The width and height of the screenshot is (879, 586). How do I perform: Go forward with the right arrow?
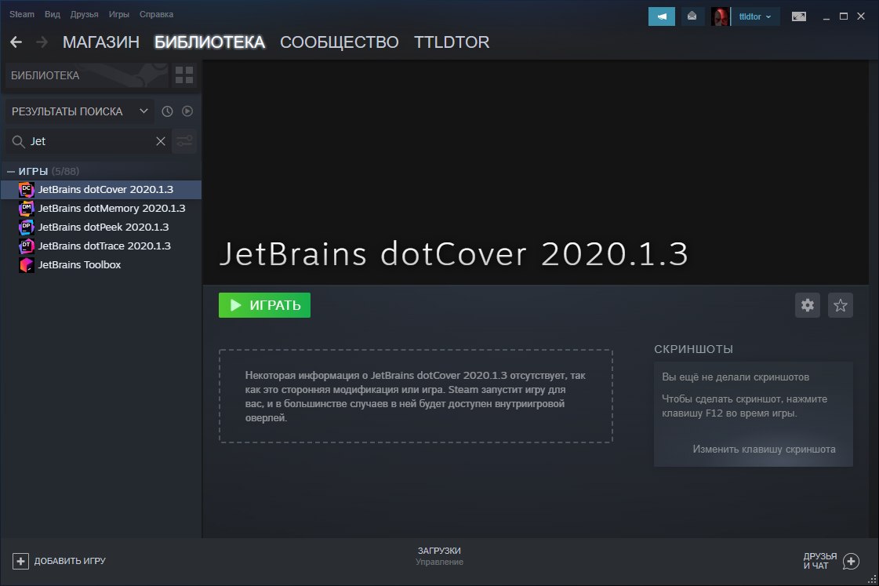click(x=42, y=42)
